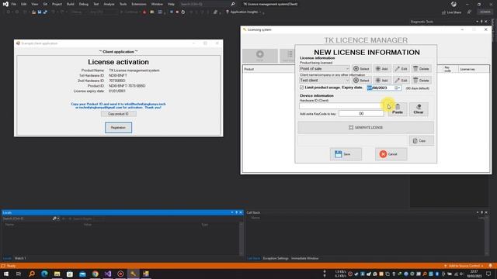Click the Add extra KeyCode to key field
This screenshot has width=497, height=279.
(x=361, y=114)
